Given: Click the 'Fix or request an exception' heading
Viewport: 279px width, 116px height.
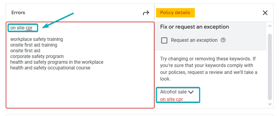Looking at the screenshot, I should tap(195, 27).
